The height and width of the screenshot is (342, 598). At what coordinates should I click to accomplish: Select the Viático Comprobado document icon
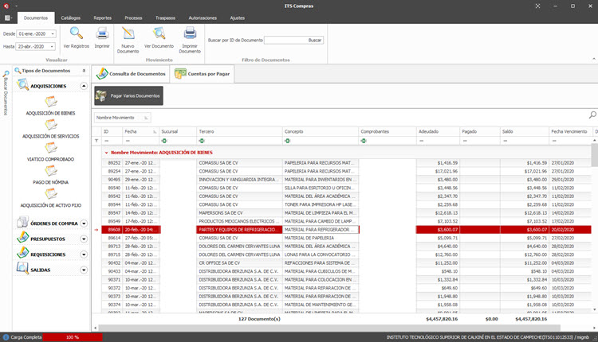[x=51, y=148]
